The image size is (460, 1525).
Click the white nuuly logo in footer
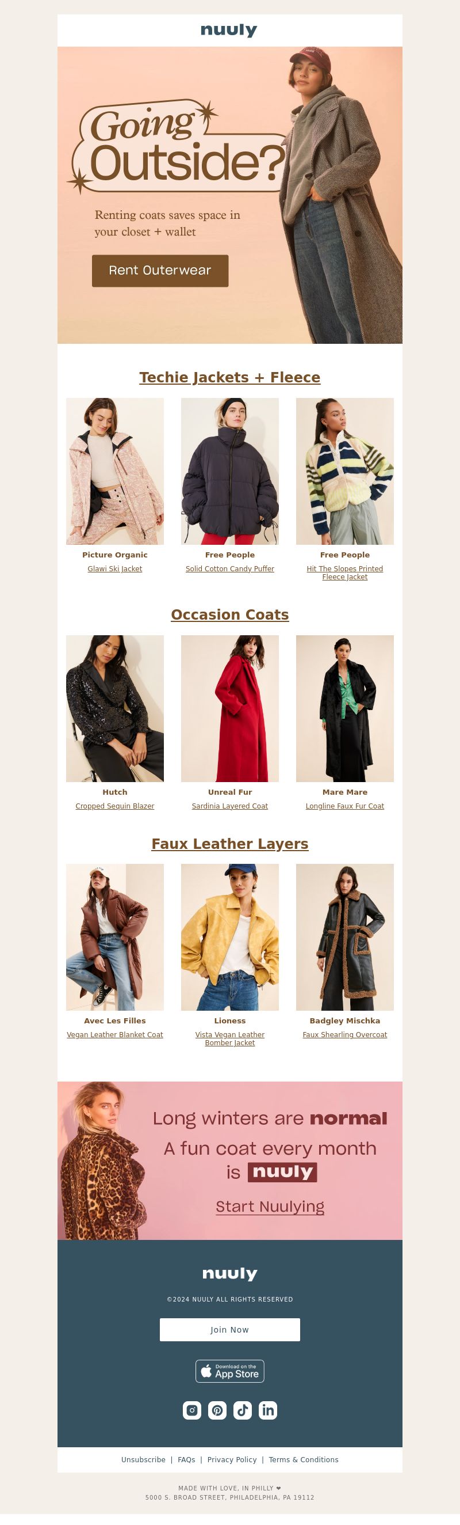tap(230, 1273)
